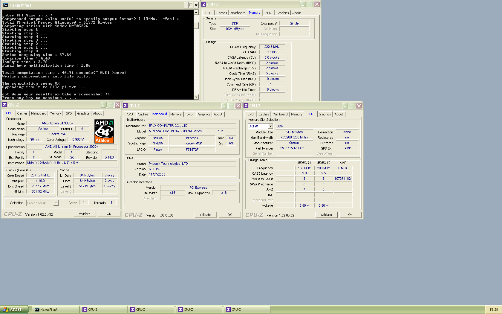502x314 pixels.
Task: Choose Graphics tab in the Memory window
Action: tap(283, 13)
